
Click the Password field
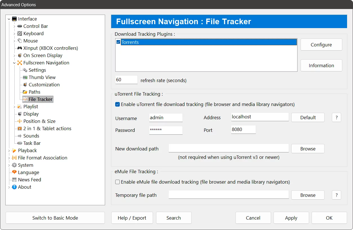pos(166,130)
